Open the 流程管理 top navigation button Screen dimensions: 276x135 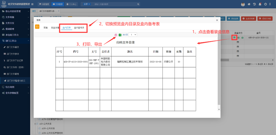(44, 4)
